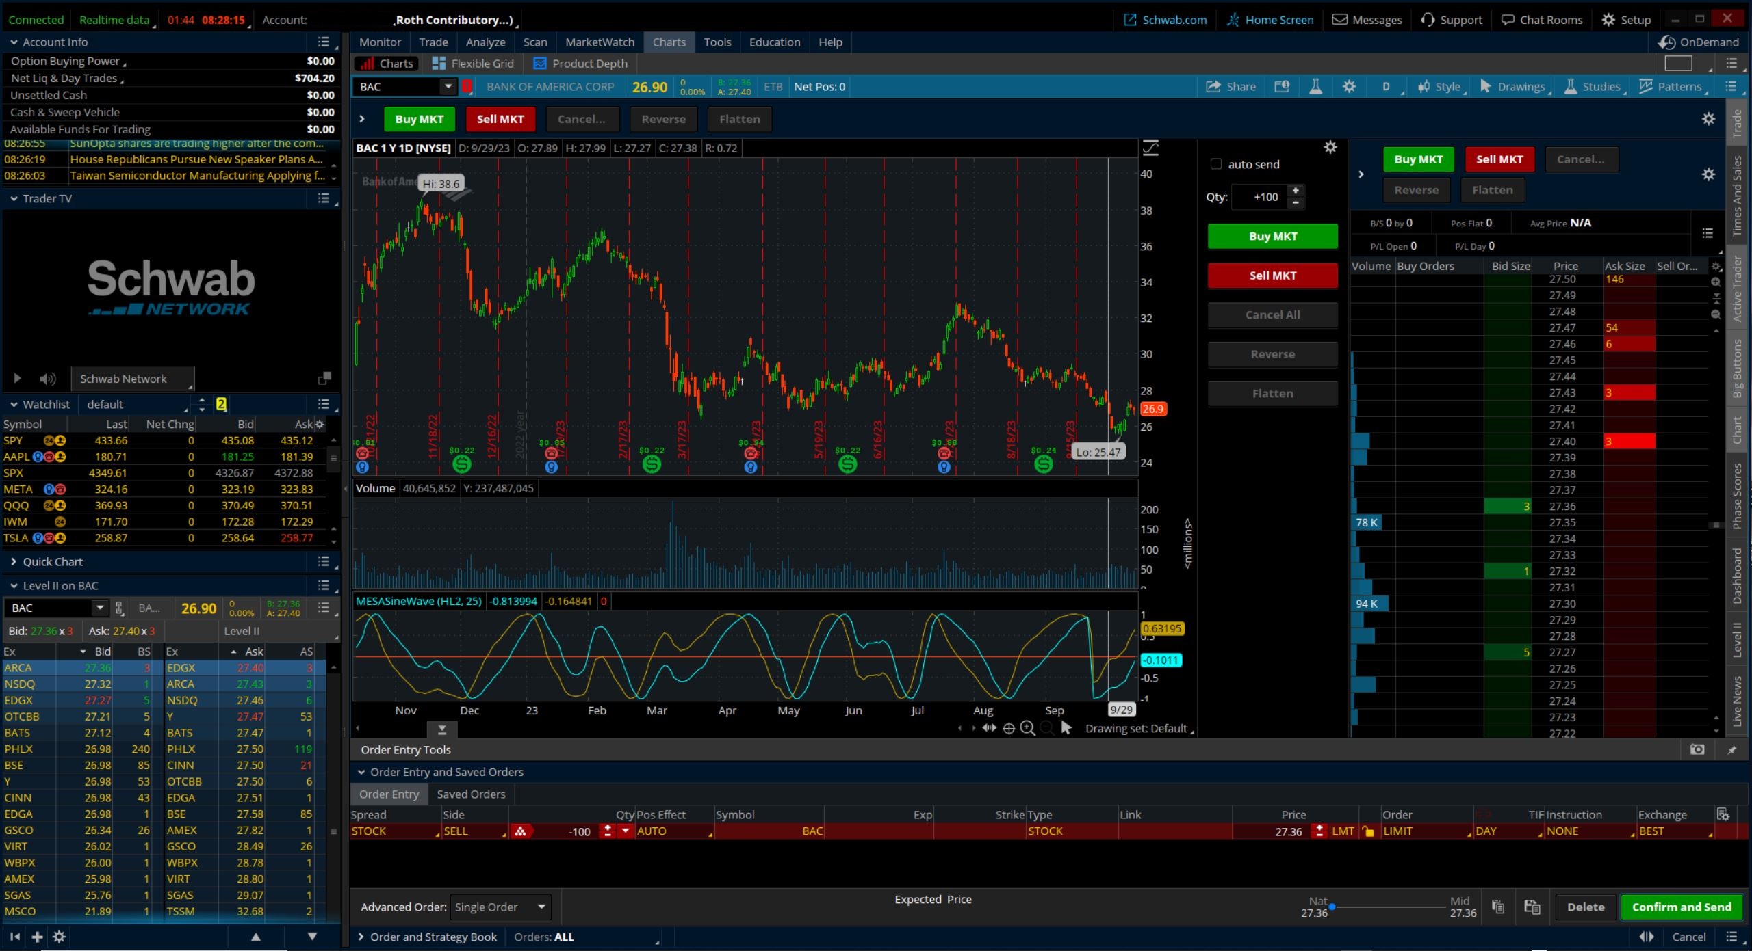Collapse Order Entry and Saved Orders
The image size is (1752, 951).
coord(361,773)
